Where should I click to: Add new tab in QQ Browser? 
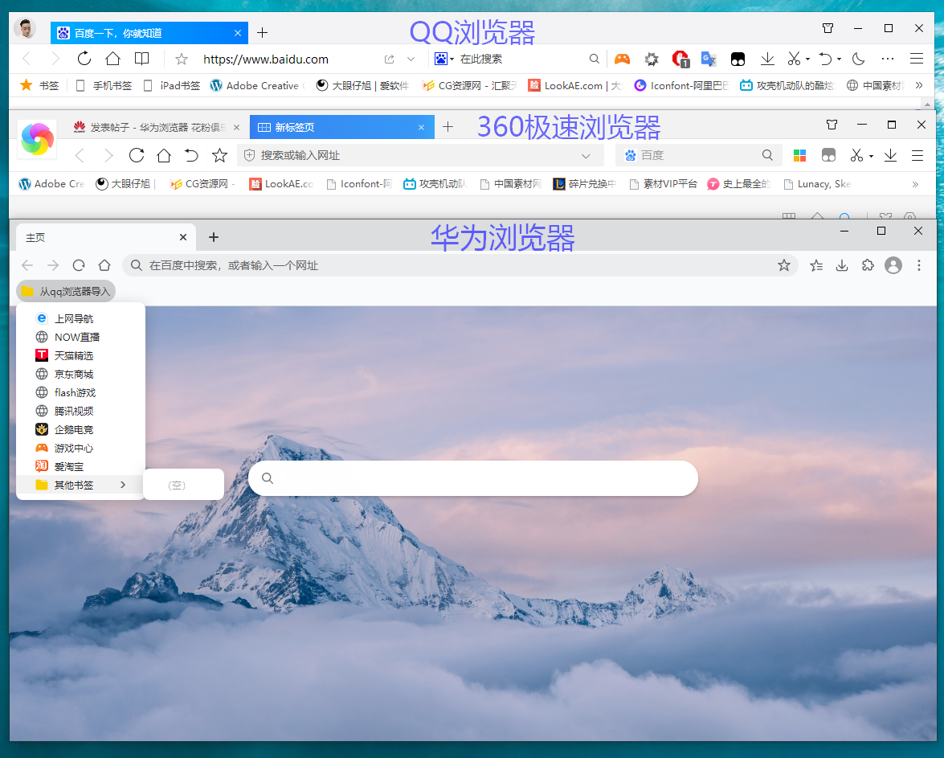pyautogui.click(x=262, y=33)
